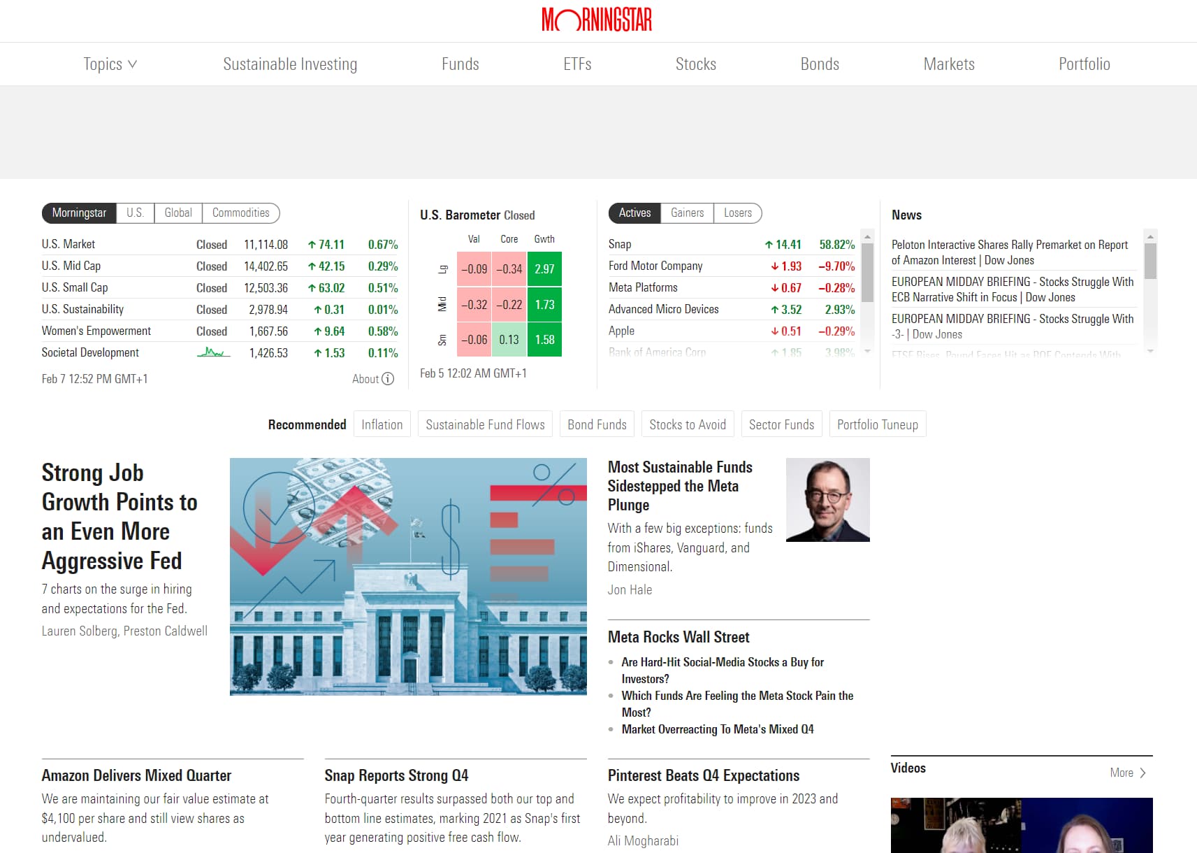
Task: Read the Peloton Interactive news headline
Action: (1010, 252)
